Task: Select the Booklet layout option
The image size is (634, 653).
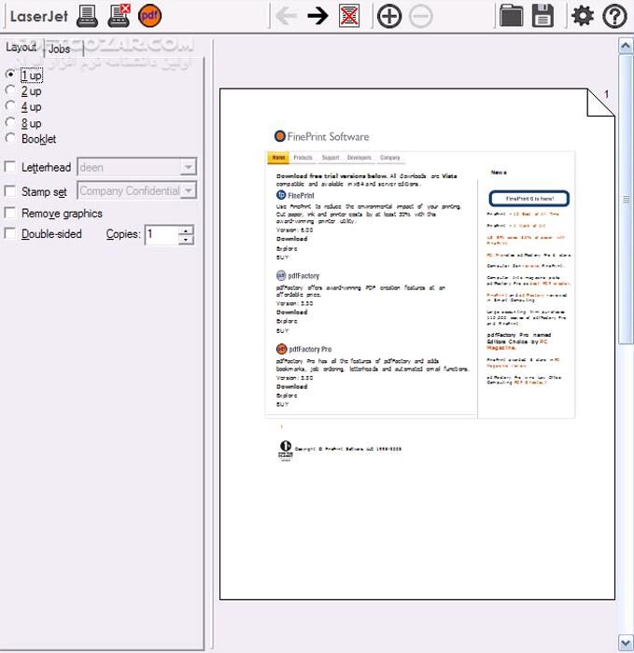Action: coord(10,139)
